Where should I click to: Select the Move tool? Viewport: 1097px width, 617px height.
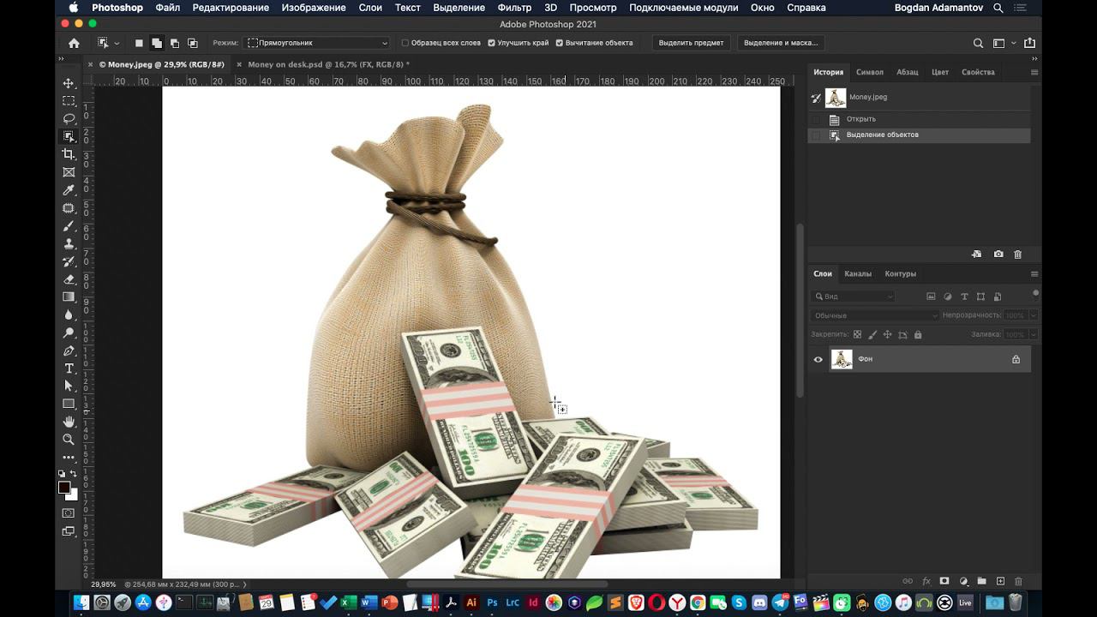69,83
